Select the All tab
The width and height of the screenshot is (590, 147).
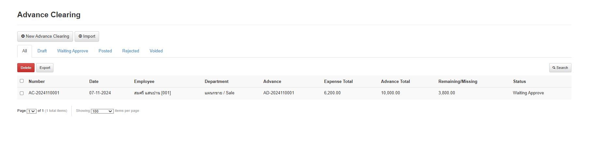click(x=24, y=51)
